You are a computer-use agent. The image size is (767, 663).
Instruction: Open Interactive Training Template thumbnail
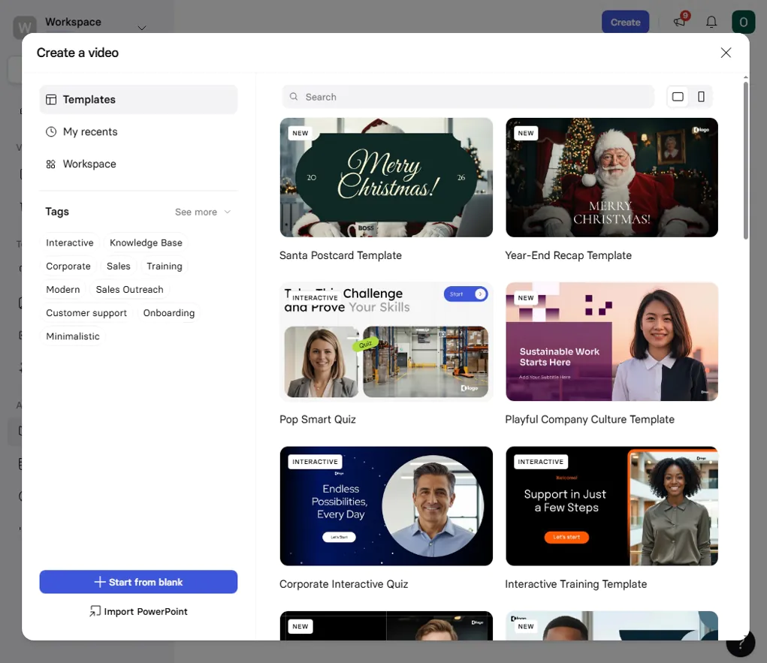(x=611, y=506)
